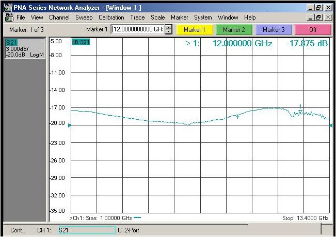Open the Help menu
Viewport: 336px width, 237px height.
250,17
